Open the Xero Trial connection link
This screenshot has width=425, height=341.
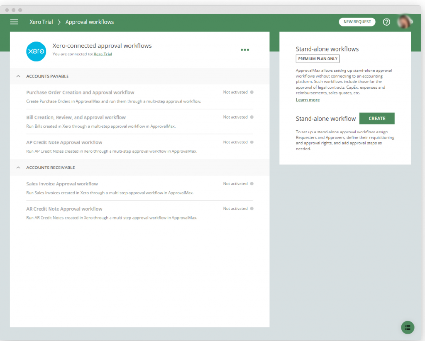pyautogui.click(x=103, y=54)
